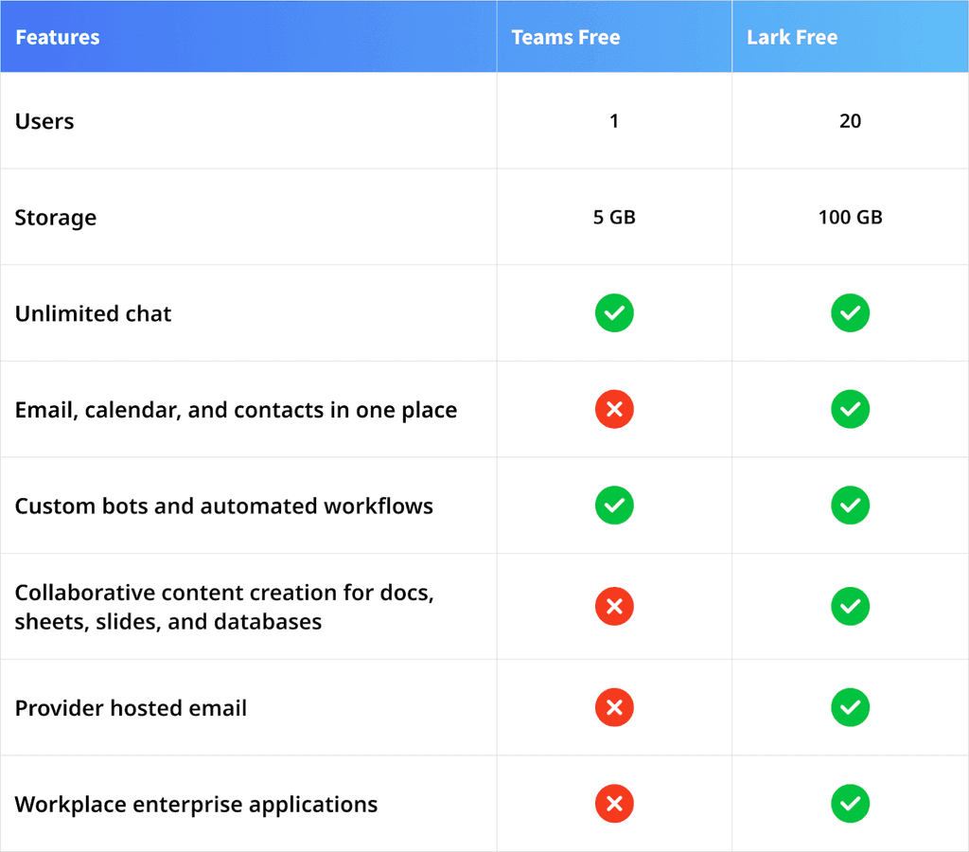
Task: Click the green checkmark for Lark Free unlimited chat
Action: (x=850, y=312)
